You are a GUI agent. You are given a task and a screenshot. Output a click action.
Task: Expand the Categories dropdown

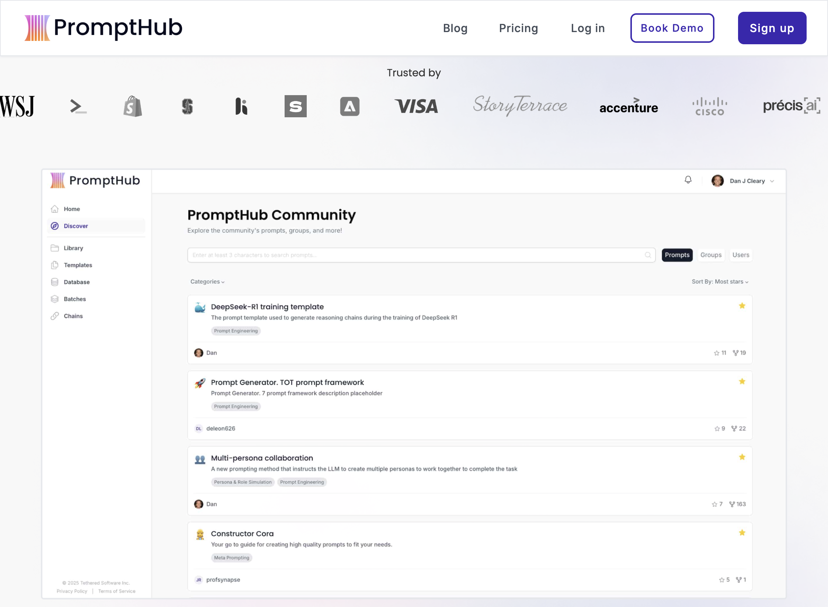click(208, 282)
